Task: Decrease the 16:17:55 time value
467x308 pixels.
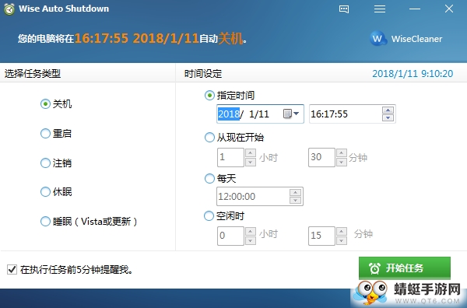Action: (x=388, y=117)
